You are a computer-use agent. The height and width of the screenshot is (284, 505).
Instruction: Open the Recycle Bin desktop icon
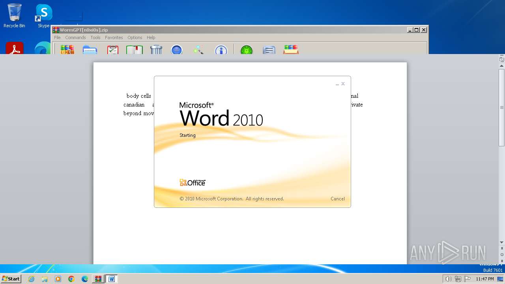14,16
